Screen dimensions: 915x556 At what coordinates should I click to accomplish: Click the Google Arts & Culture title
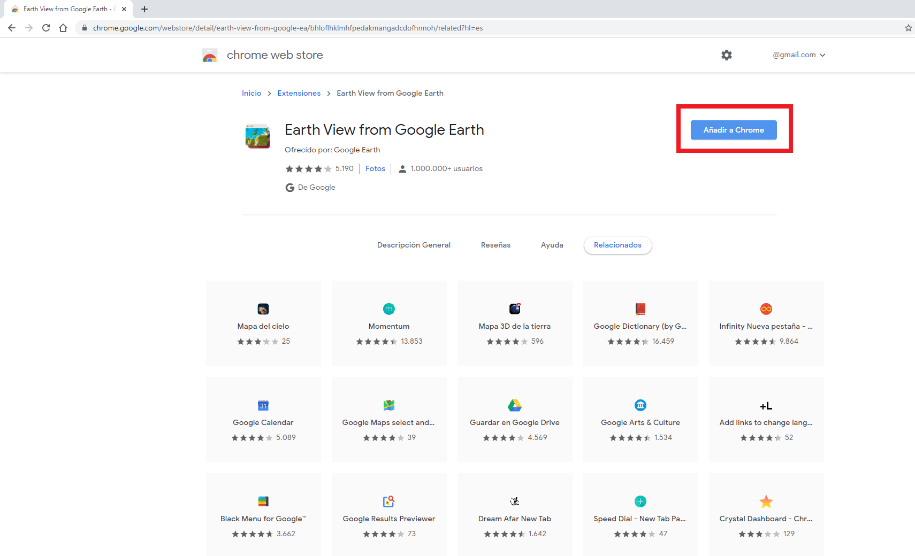tap(640, 422)
